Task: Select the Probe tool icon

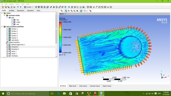Action: (x=96, y=7)
